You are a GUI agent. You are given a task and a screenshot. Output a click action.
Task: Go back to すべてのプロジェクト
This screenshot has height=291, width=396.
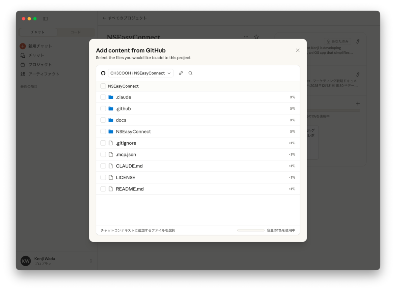point(124,18)
